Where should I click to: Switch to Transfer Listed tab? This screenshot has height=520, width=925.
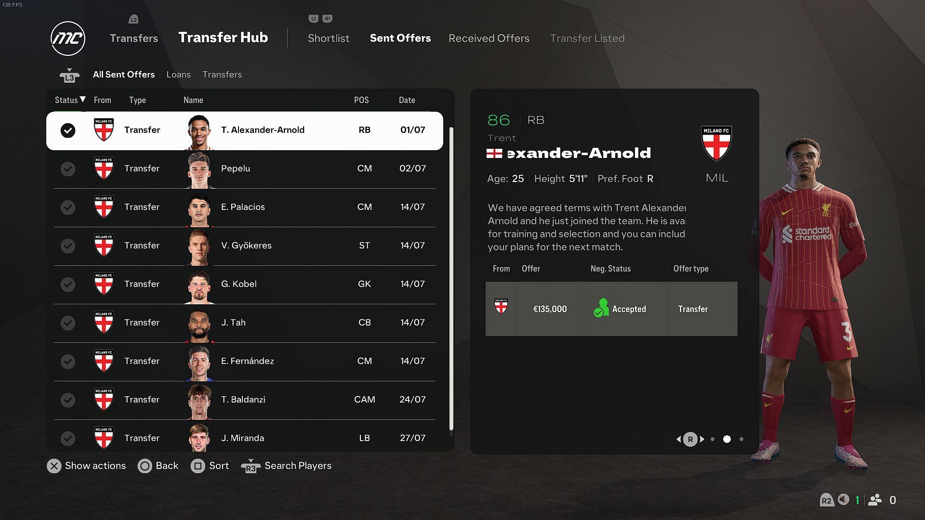pyautogui.click(x=587, y=38)
